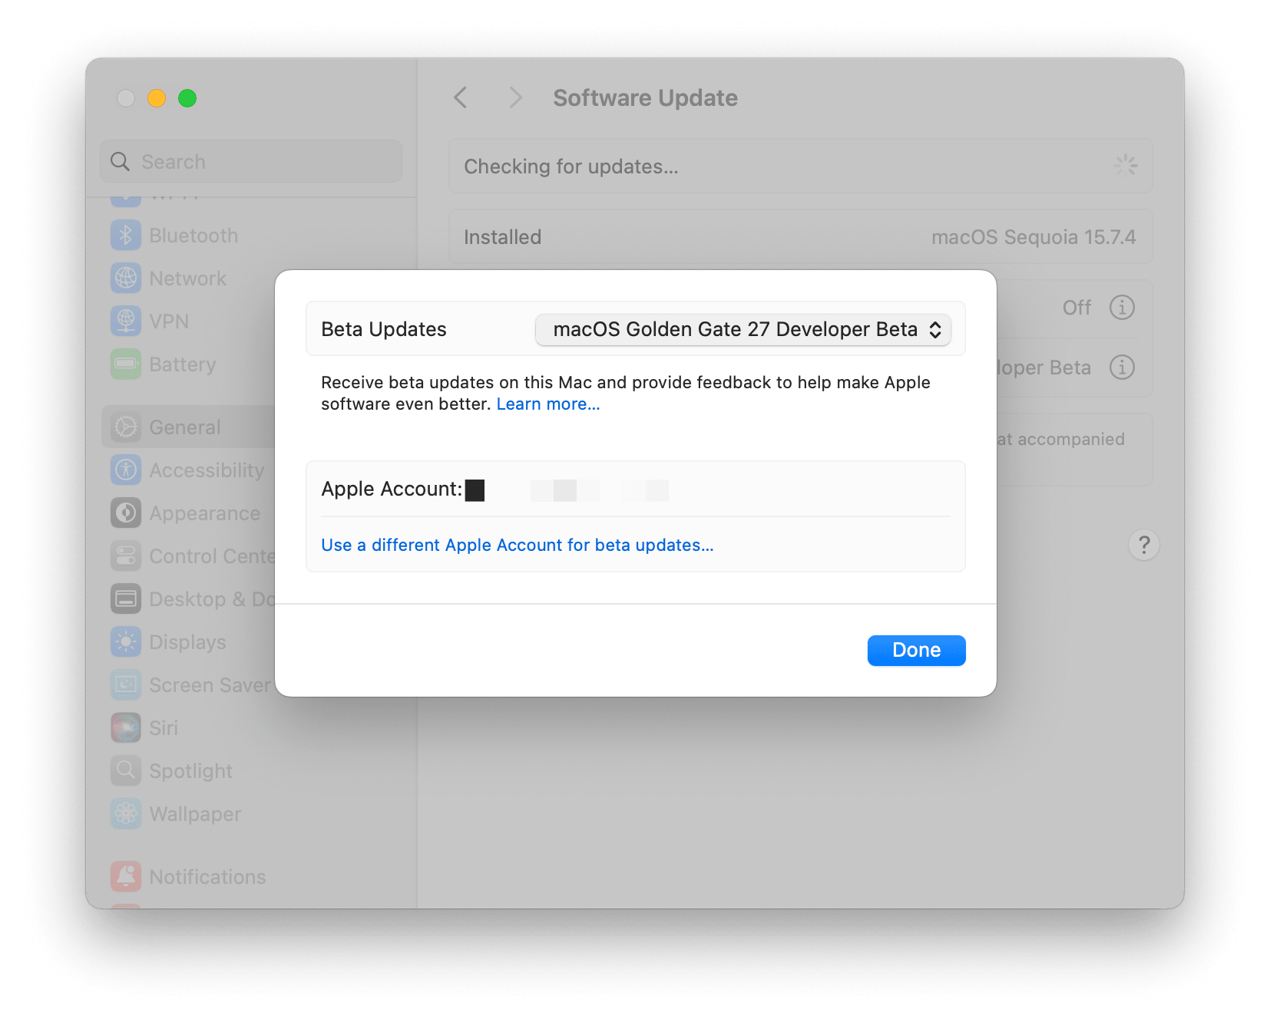Open the Beta Updates dropdown menu
This screenshot has height=1022, width=1270.
[742, 330]
